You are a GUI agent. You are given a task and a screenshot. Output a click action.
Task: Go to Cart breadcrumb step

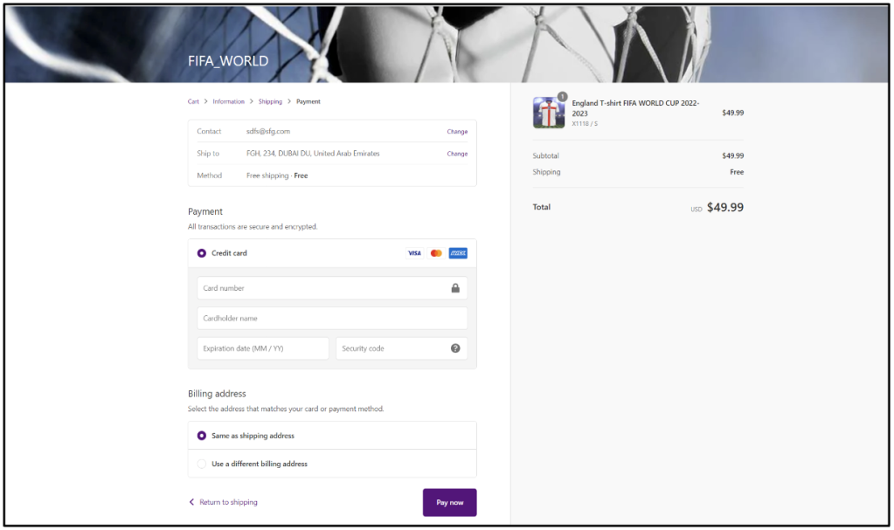pyautogui.click(x=193, y=101)
